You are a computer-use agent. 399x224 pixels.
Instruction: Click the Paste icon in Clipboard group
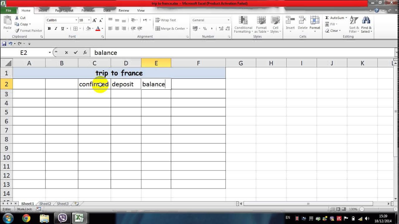point(7,21)
